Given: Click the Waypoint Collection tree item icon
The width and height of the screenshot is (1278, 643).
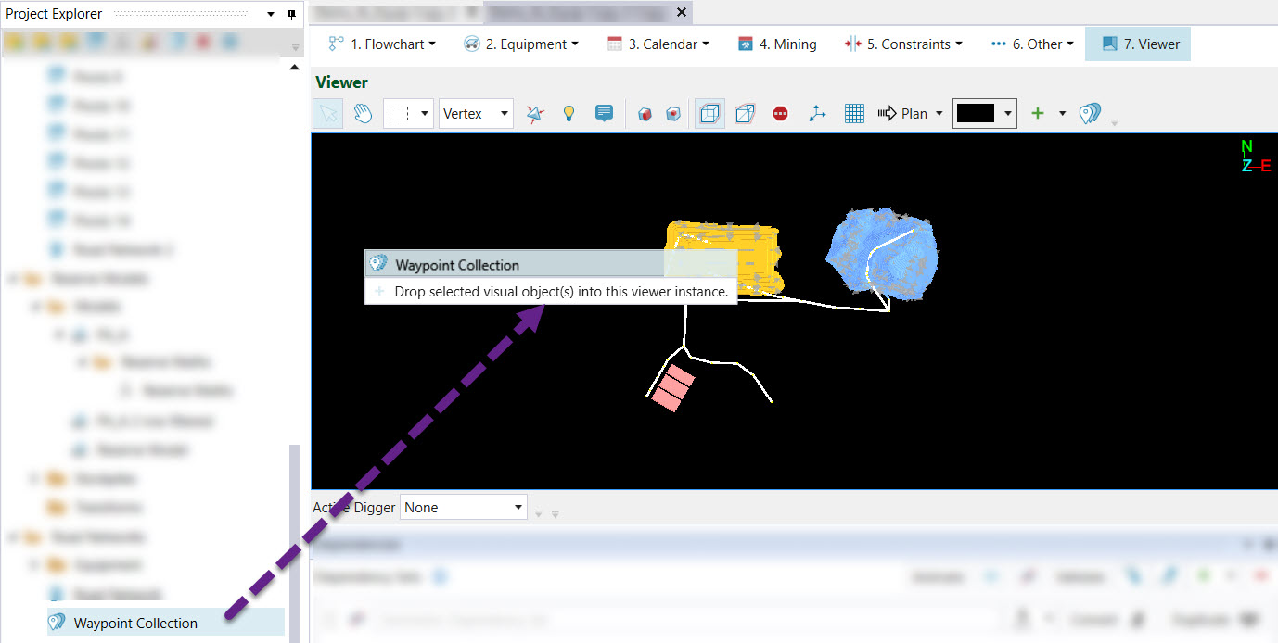Looking at the screenshot, I should tap(58, 623).
